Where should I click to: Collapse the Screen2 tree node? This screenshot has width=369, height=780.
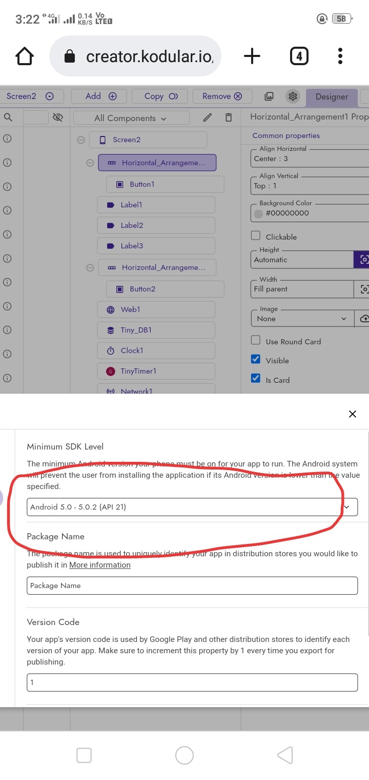81,140
